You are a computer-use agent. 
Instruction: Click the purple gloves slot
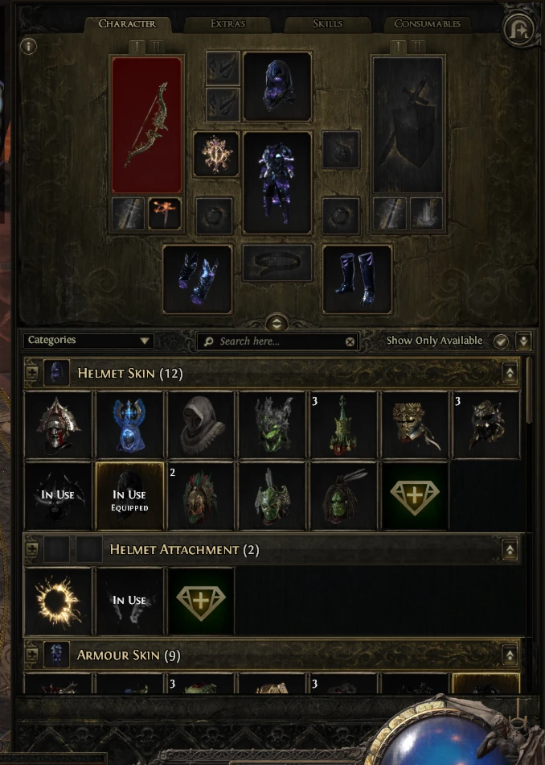pyautogui.click(x=197, y=279)
